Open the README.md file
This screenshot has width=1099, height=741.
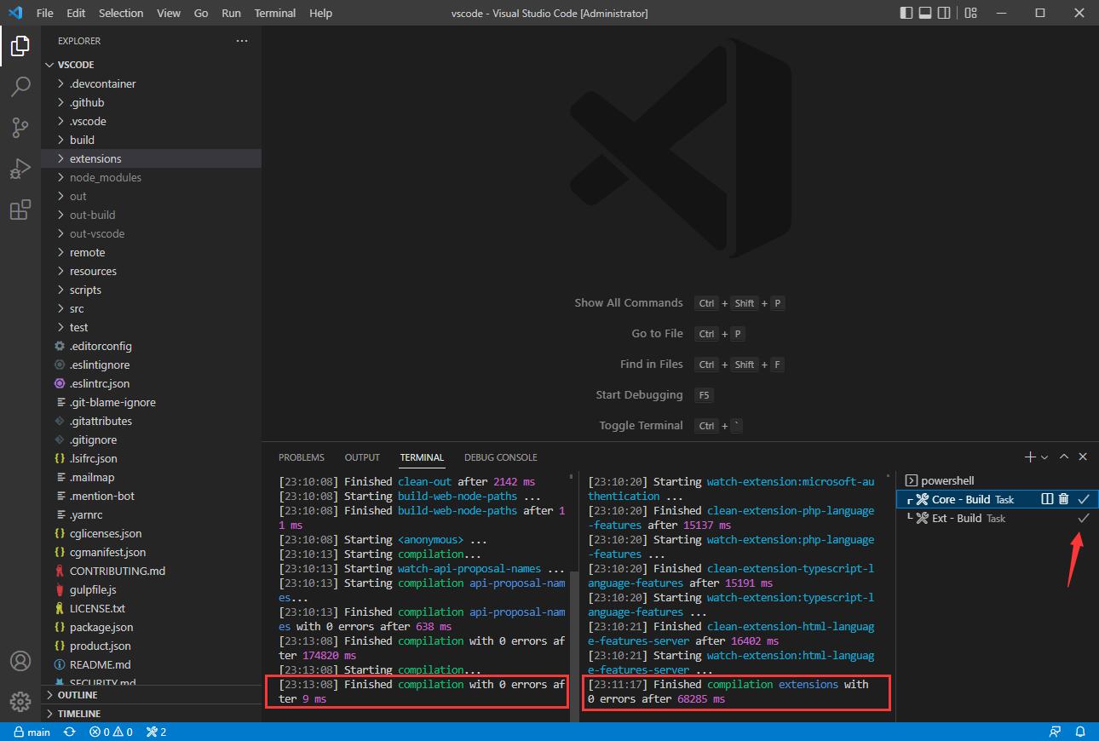pos(152,664)
